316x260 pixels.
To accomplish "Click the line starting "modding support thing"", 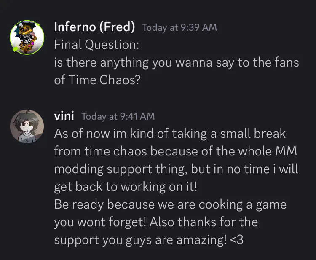I will tap(176, 169).
